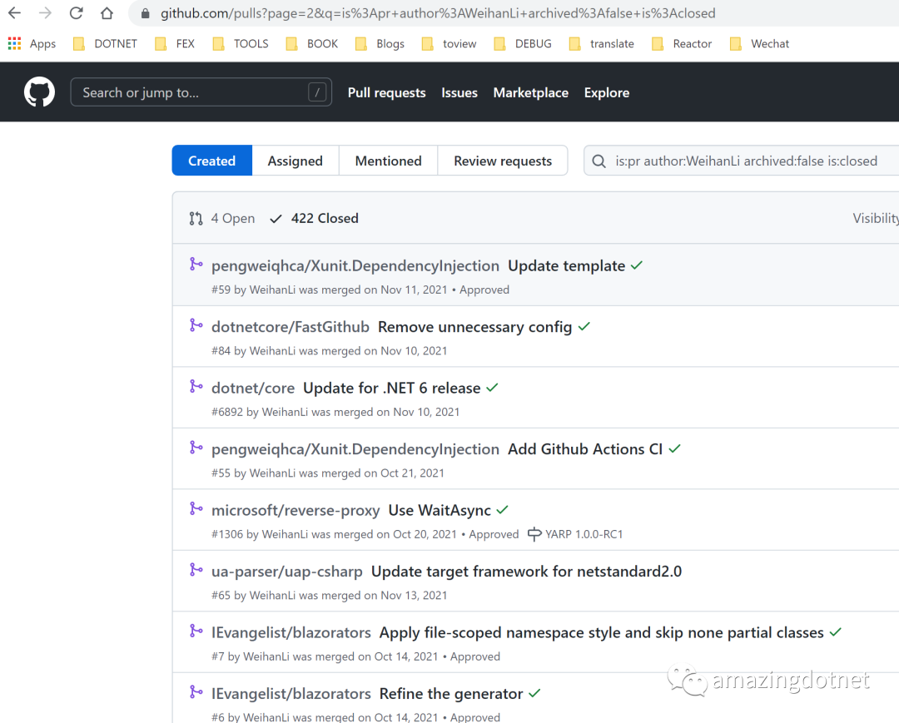
Task: Edit the is:pr author:WeihanLi filter query
Action: coord(746,161)
